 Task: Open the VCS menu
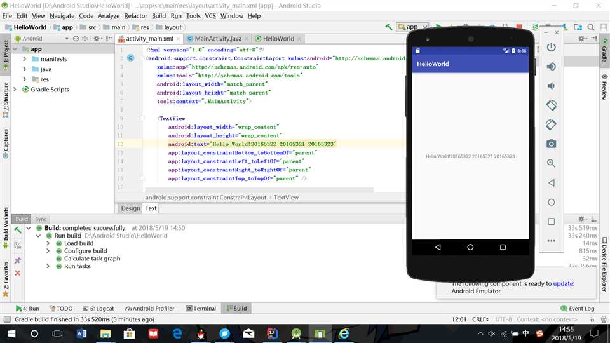(x=210, y=15)
